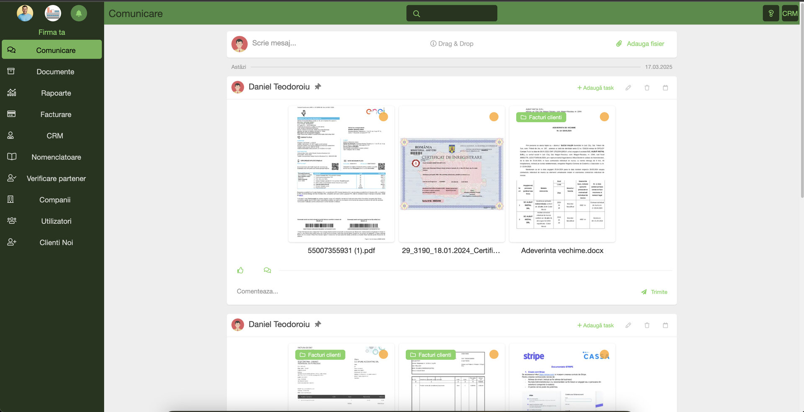The image size is (804, 412).
Task: Click Facturi clienti tag on Adeverinta vechime
Action: click(x=541, y=117)
